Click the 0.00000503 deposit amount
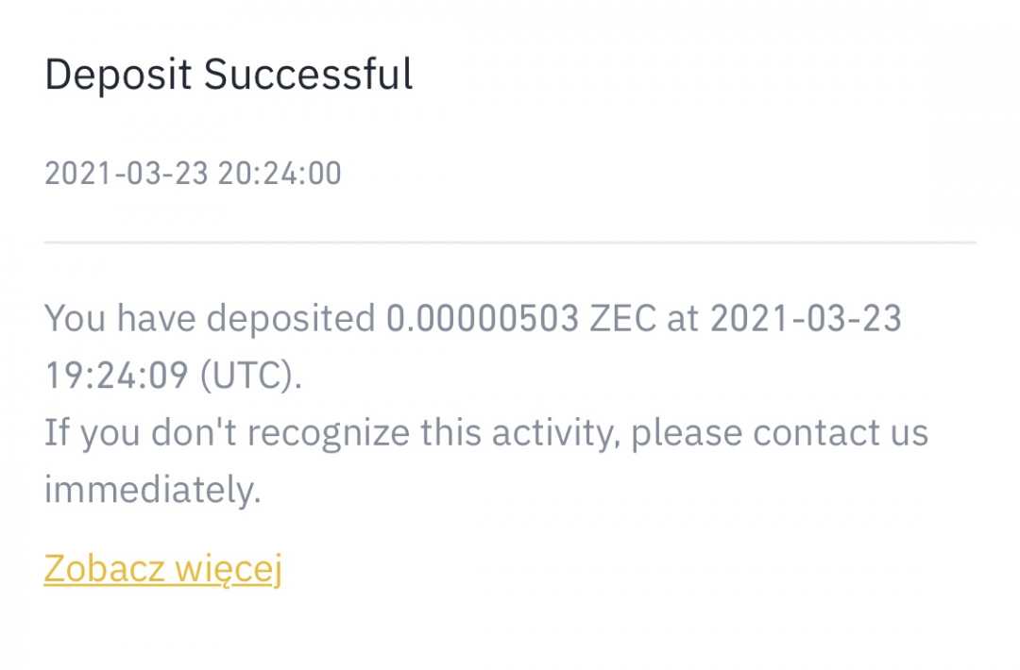 tap(482, 319)
